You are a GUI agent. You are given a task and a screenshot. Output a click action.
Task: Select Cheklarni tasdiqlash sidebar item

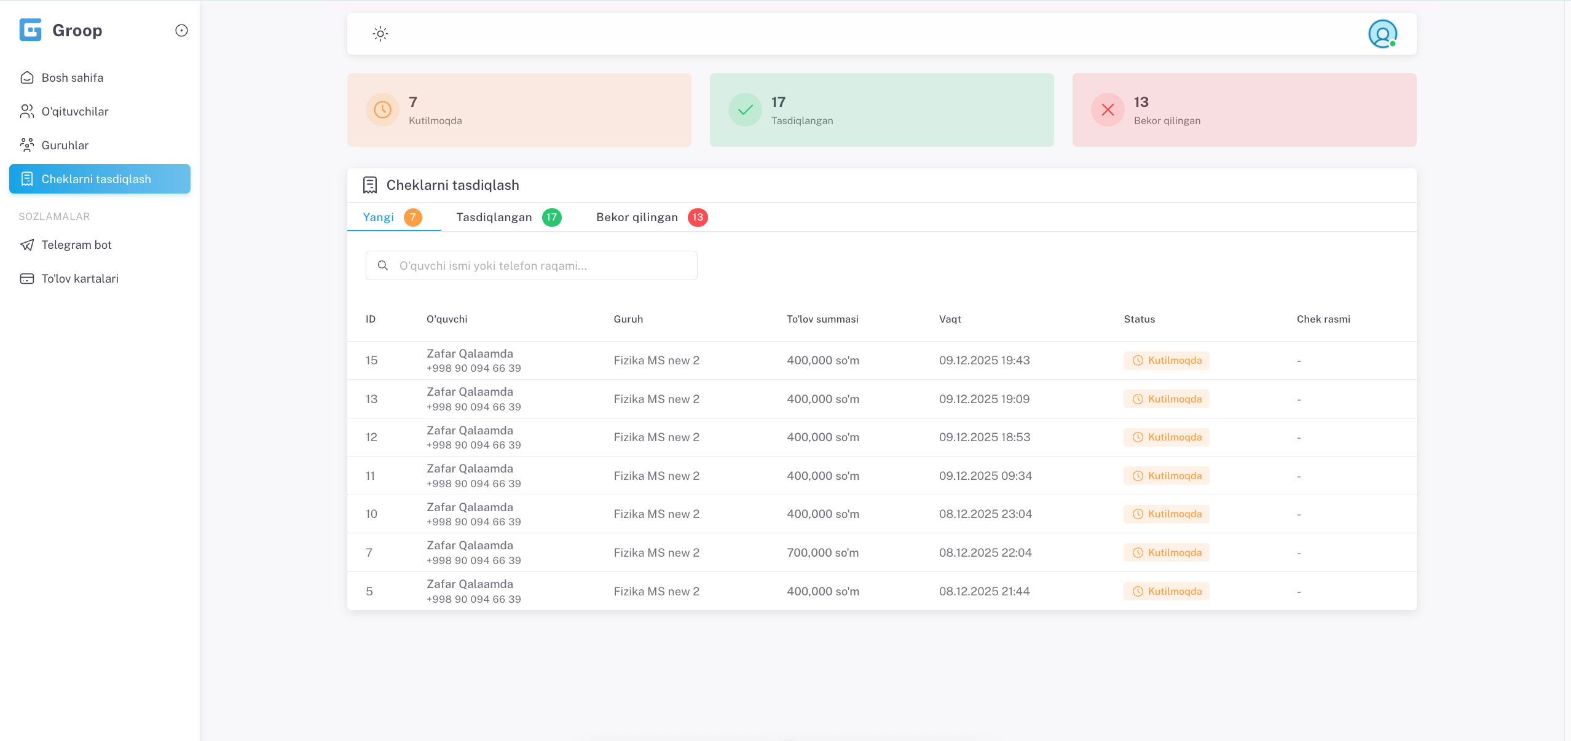coord(96,179)
